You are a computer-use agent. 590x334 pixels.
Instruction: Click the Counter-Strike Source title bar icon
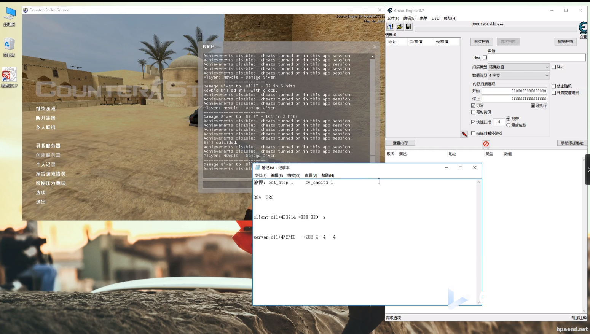pos(26,10)
